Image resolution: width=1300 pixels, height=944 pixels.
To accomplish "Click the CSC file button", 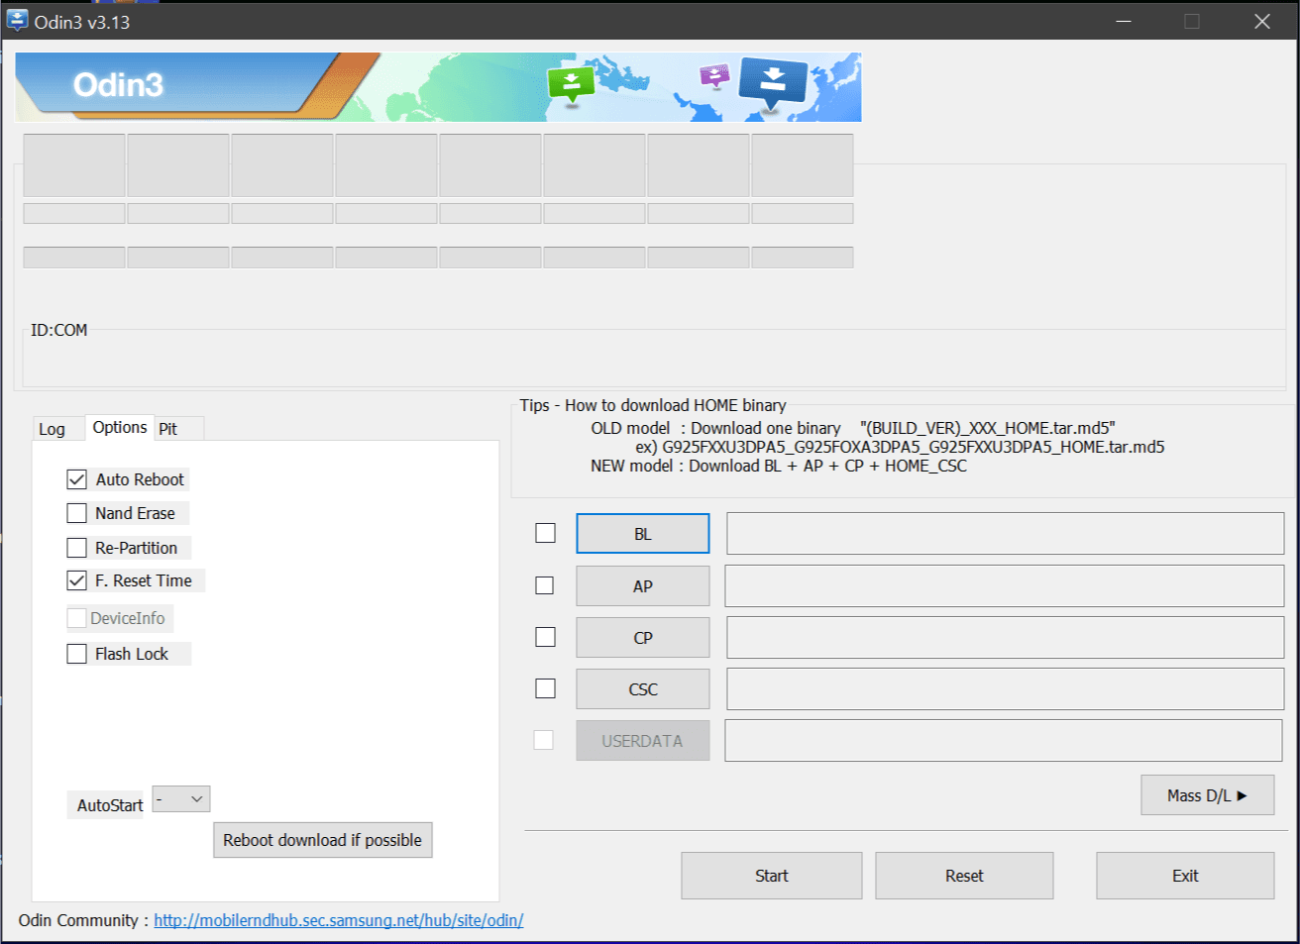I will pyautogui.click(x=643, y=689).
